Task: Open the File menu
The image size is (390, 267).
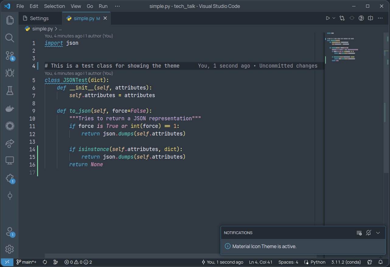Action: (20, 6)
